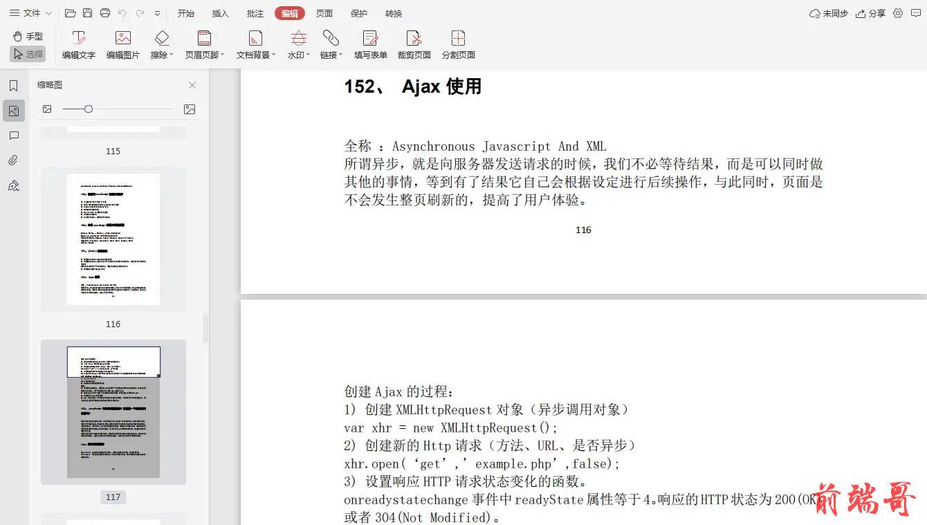Open the attachments paperclip panel
The width and height of the screenshot is (927, 525).
[x=13, y=160]
